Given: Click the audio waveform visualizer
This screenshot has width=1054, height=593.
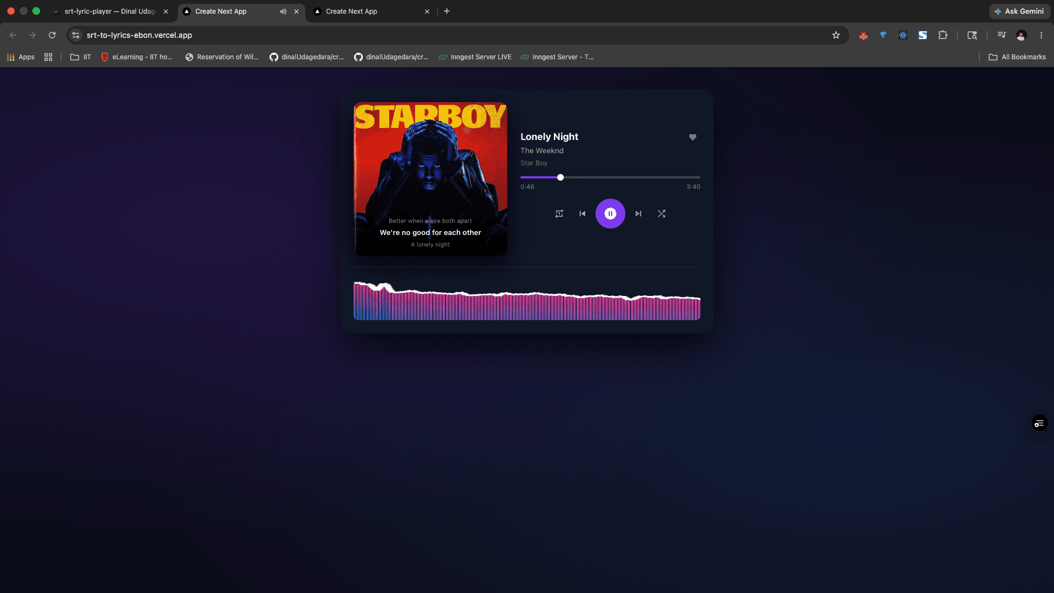Looking at the screenshot, I should tap(526, 300).
